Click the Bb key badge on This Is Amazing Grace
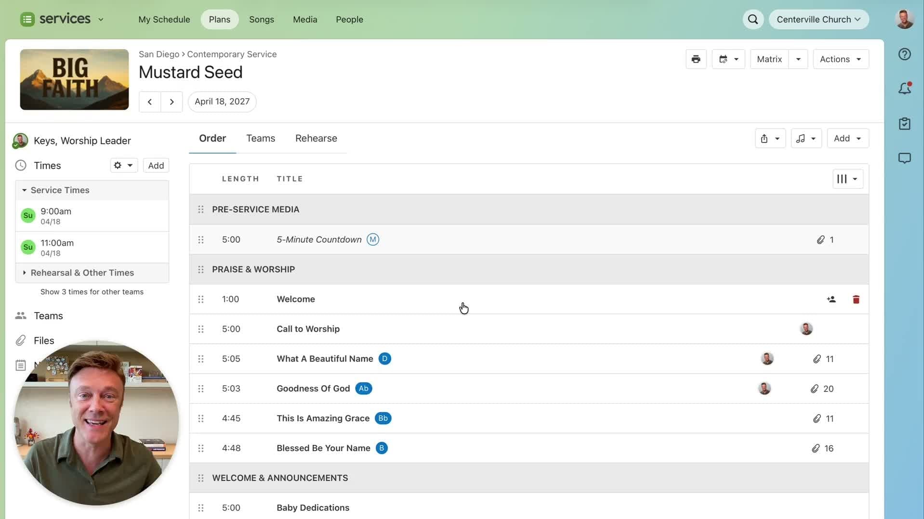The image size is (924, 519). point(383,418)
